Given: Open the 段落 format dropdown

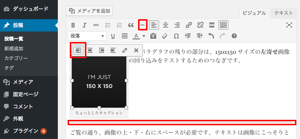Looking at the screenshot, I should (x=87, y=36).
